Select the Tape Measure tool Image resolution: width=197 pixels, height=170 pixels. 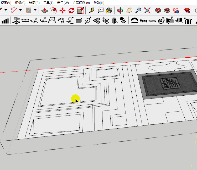pyautogui.click(x=92, y=10)
